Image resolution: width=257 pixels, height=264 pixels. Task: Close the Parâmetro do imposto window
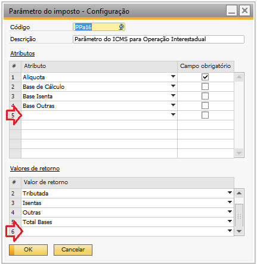click(x=244, y=10)
